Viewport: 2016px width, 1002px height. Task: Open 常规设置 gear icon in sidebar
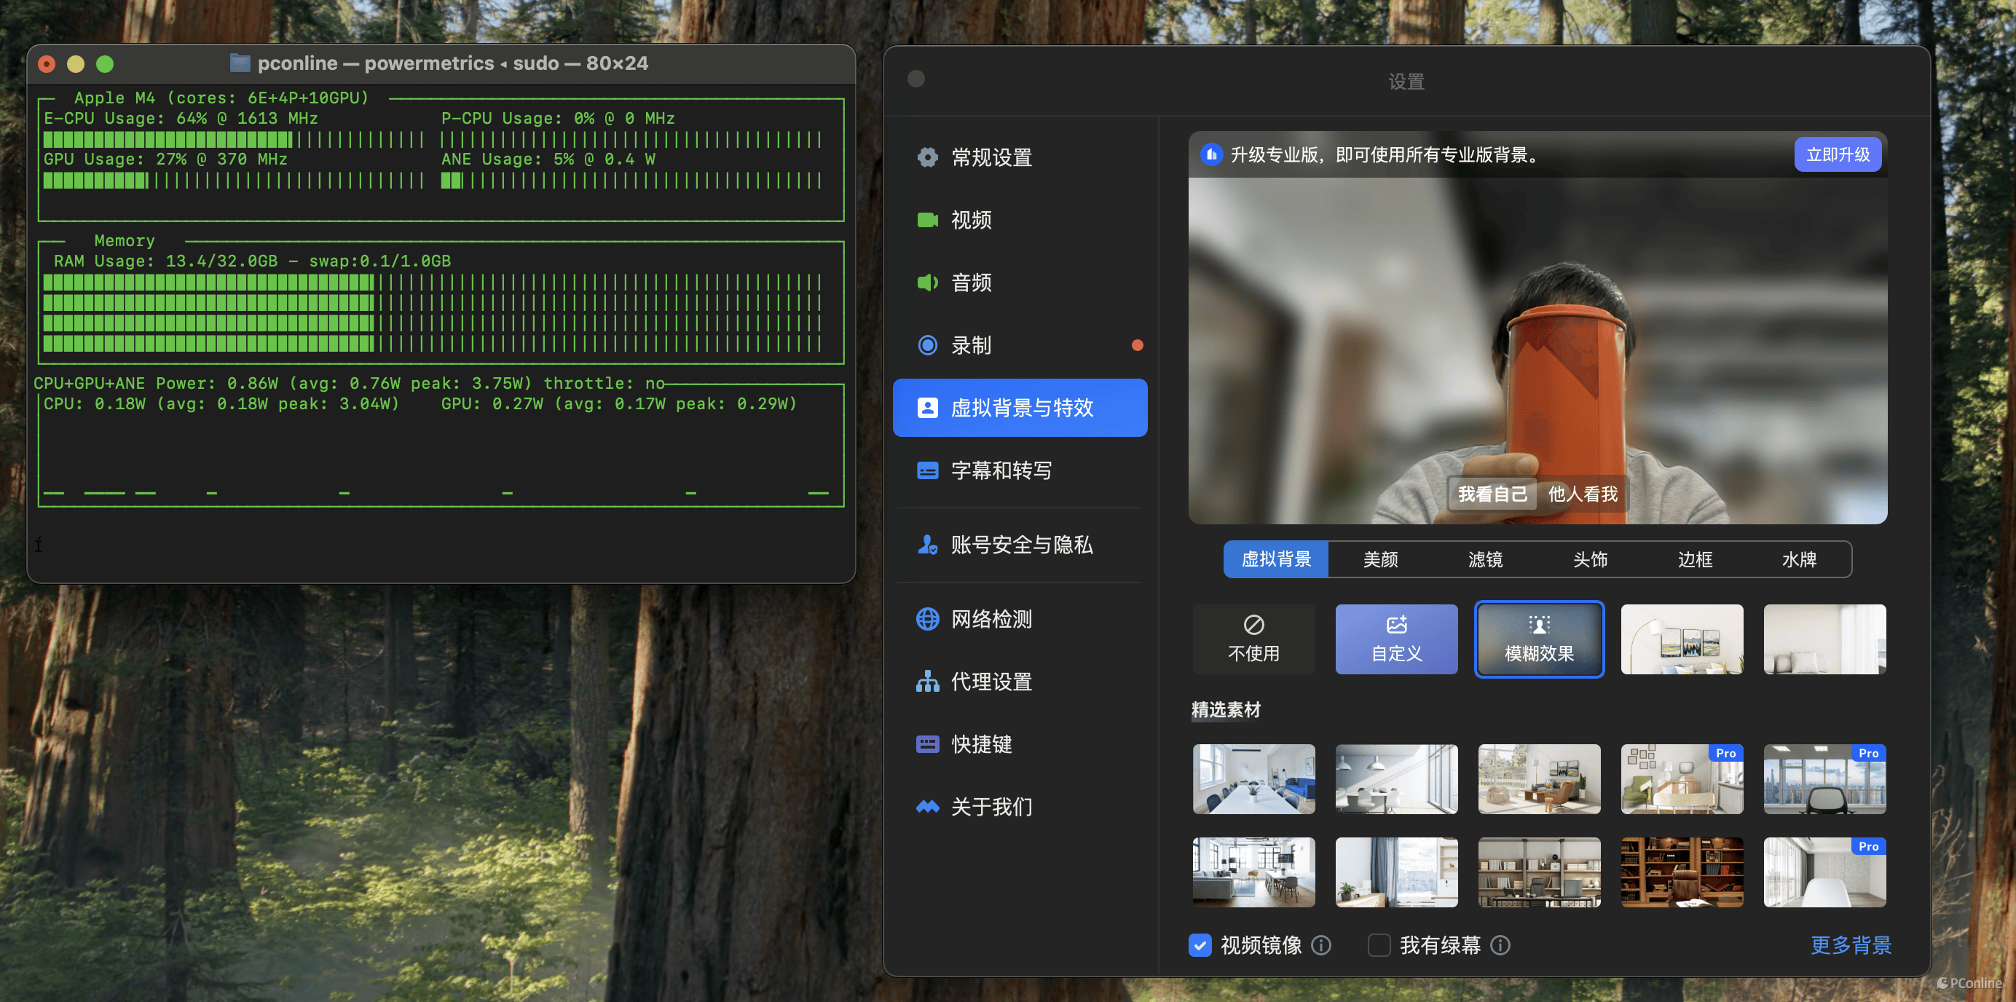(x=927, y=157)
